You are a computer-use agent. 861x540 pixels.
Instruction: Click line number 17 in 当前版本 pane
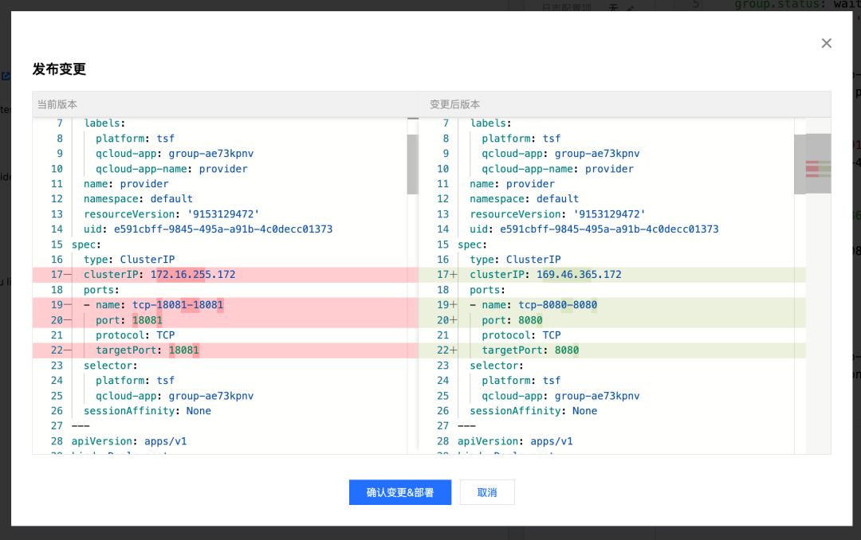tap(57, 275)
